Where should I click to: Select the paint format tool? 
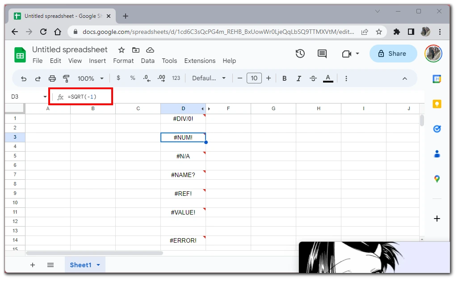(67, 79)
